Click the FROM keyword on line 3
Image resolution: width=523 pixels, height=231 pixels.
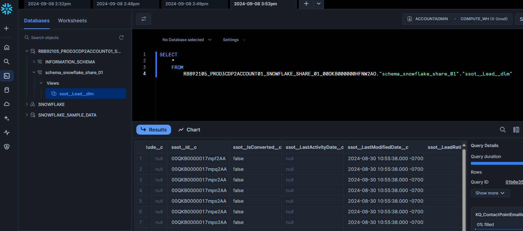pos(177,67)
